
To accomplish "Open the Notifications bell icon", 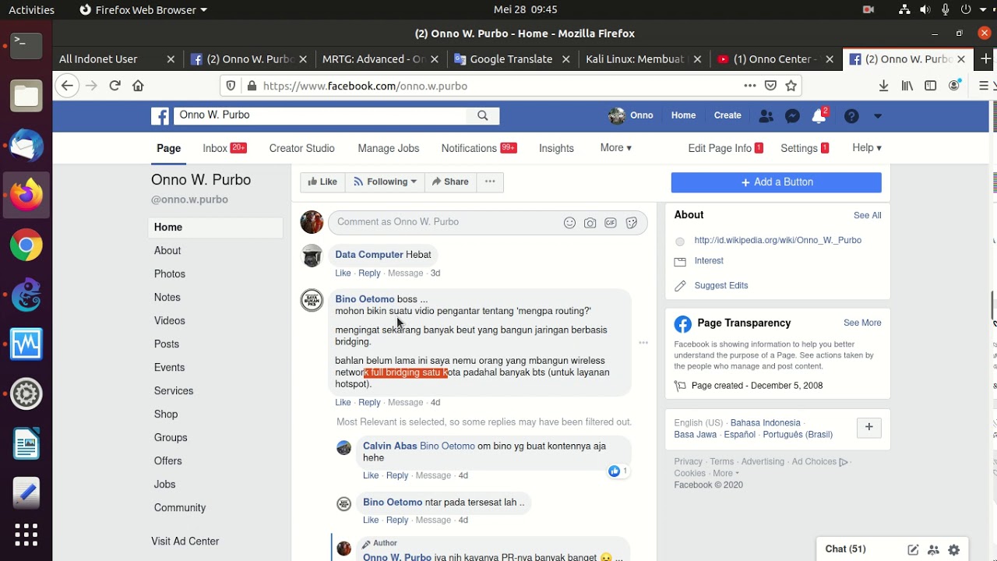I will tap(818, 116).
